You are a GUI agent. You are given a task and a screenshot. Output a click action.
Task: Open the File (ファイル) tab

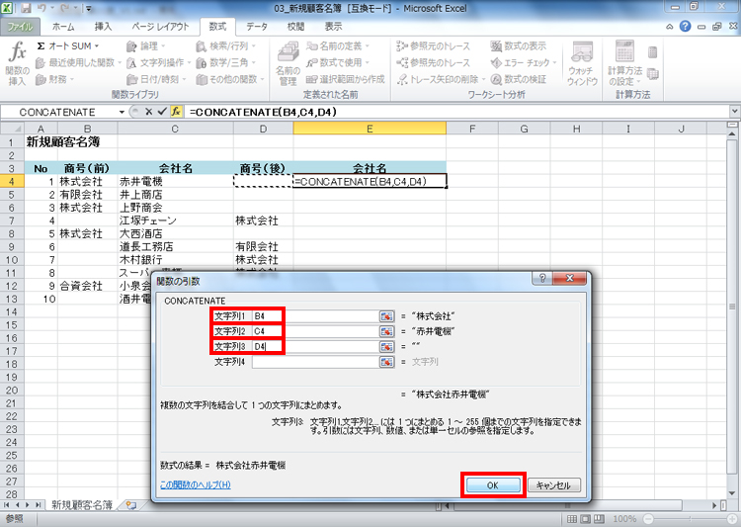point(20,27)
